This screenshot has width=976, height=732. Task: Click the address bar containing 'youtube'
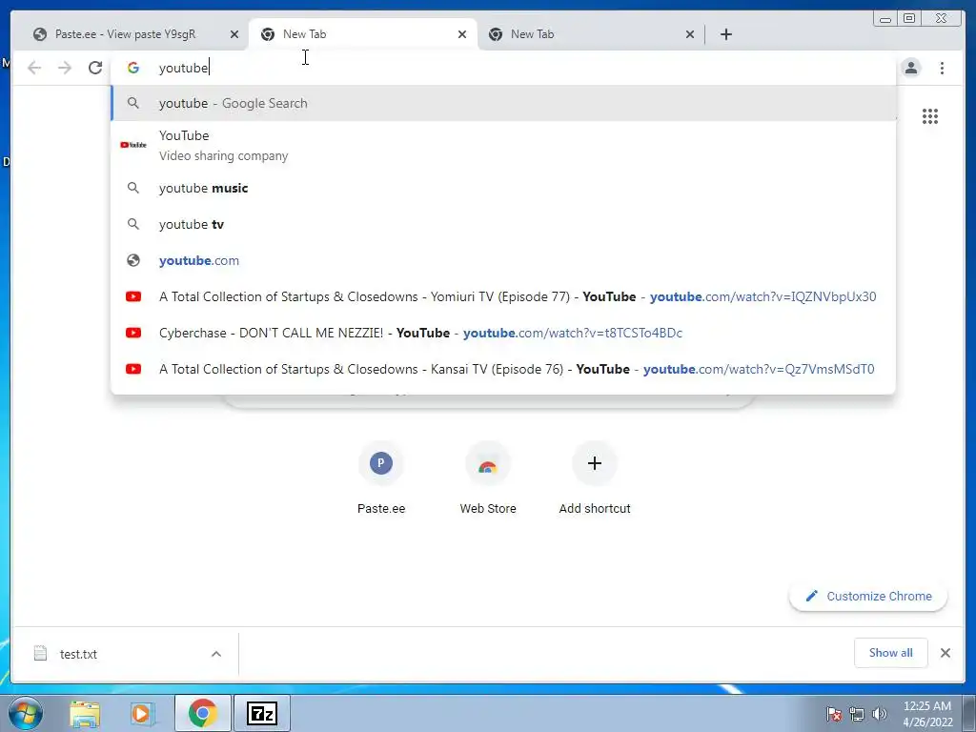click(x=503, y=68)
